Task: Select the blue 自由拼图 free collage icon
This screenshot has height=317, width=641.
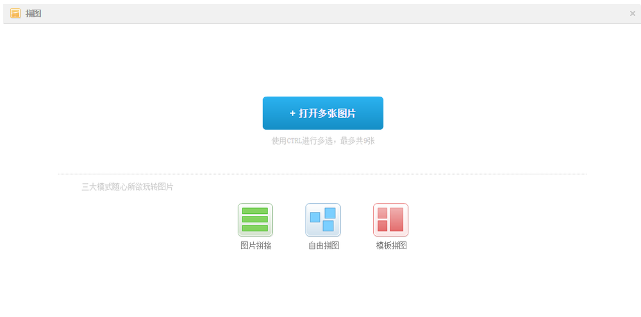Action: point(323,220)
